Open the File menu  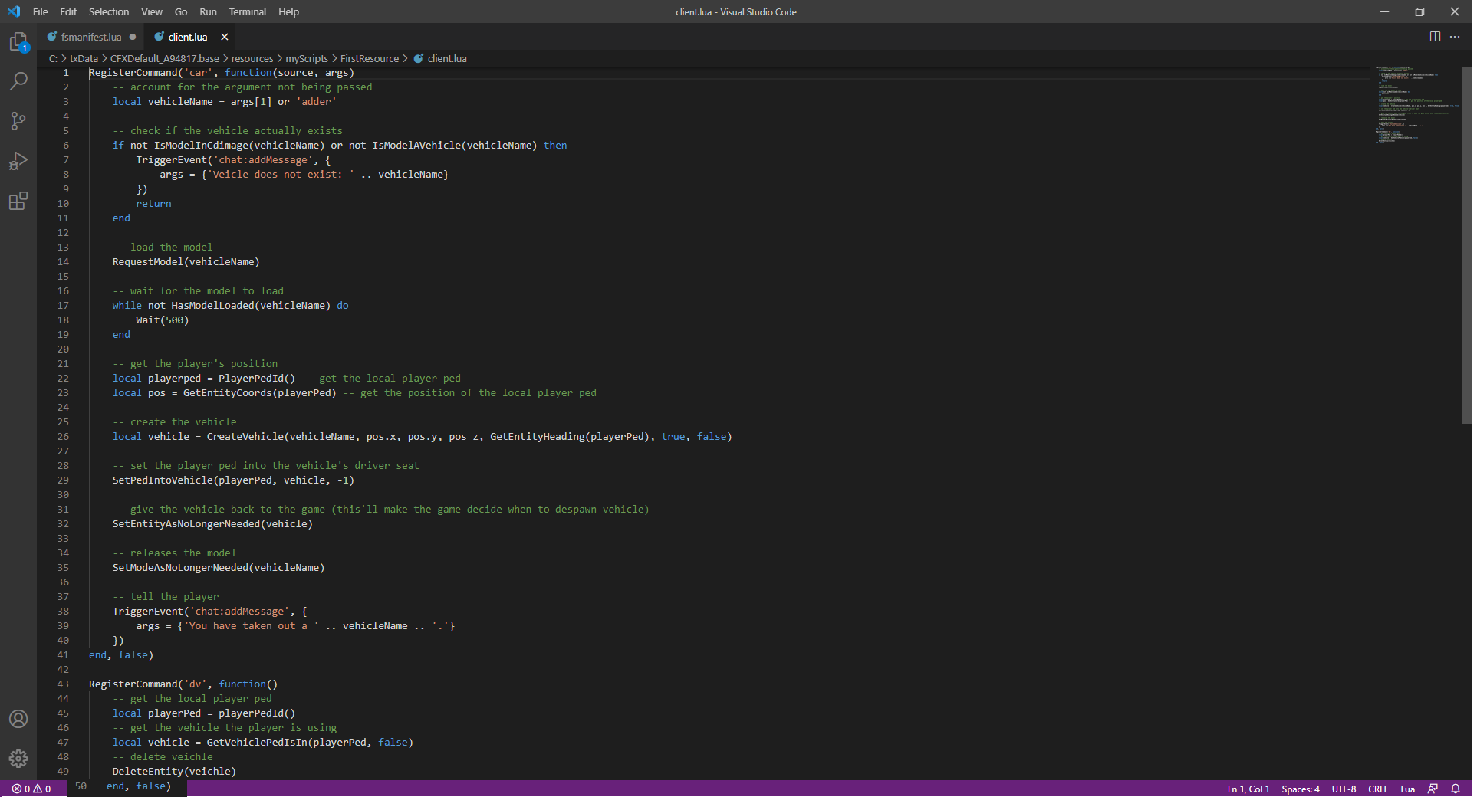(41, 11)
